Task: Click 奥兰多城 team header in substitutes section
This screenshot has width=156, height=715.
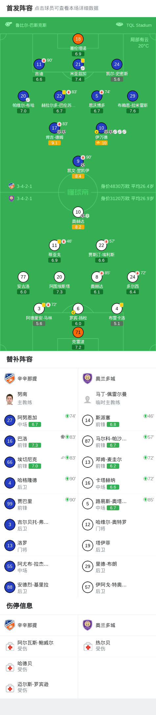Action: [x=117, y=378]
